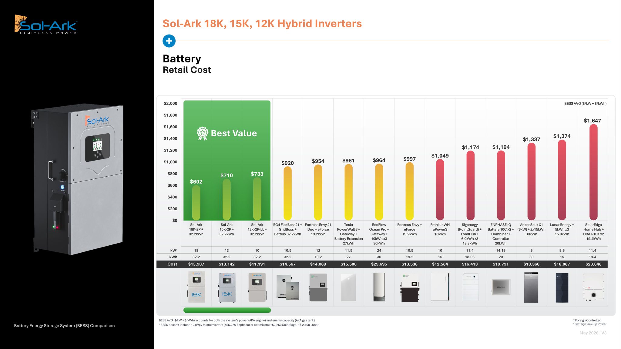
Task: Click the Anker Solix X1 product image
Action: (531, 287)
